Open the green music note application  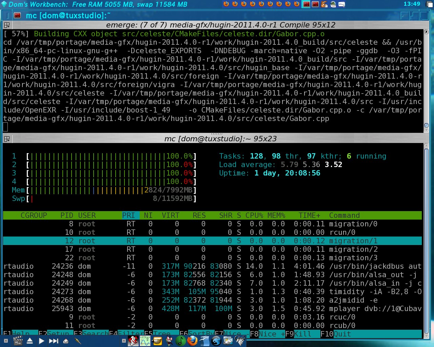tap(180, 341)
